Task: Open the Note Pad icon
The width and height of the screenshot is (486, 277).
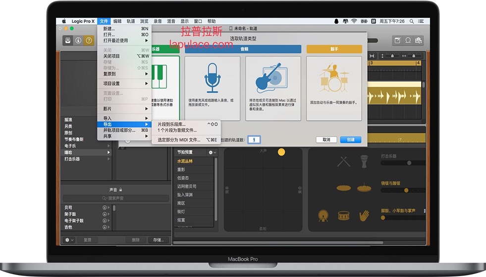Action: [398, 40]
